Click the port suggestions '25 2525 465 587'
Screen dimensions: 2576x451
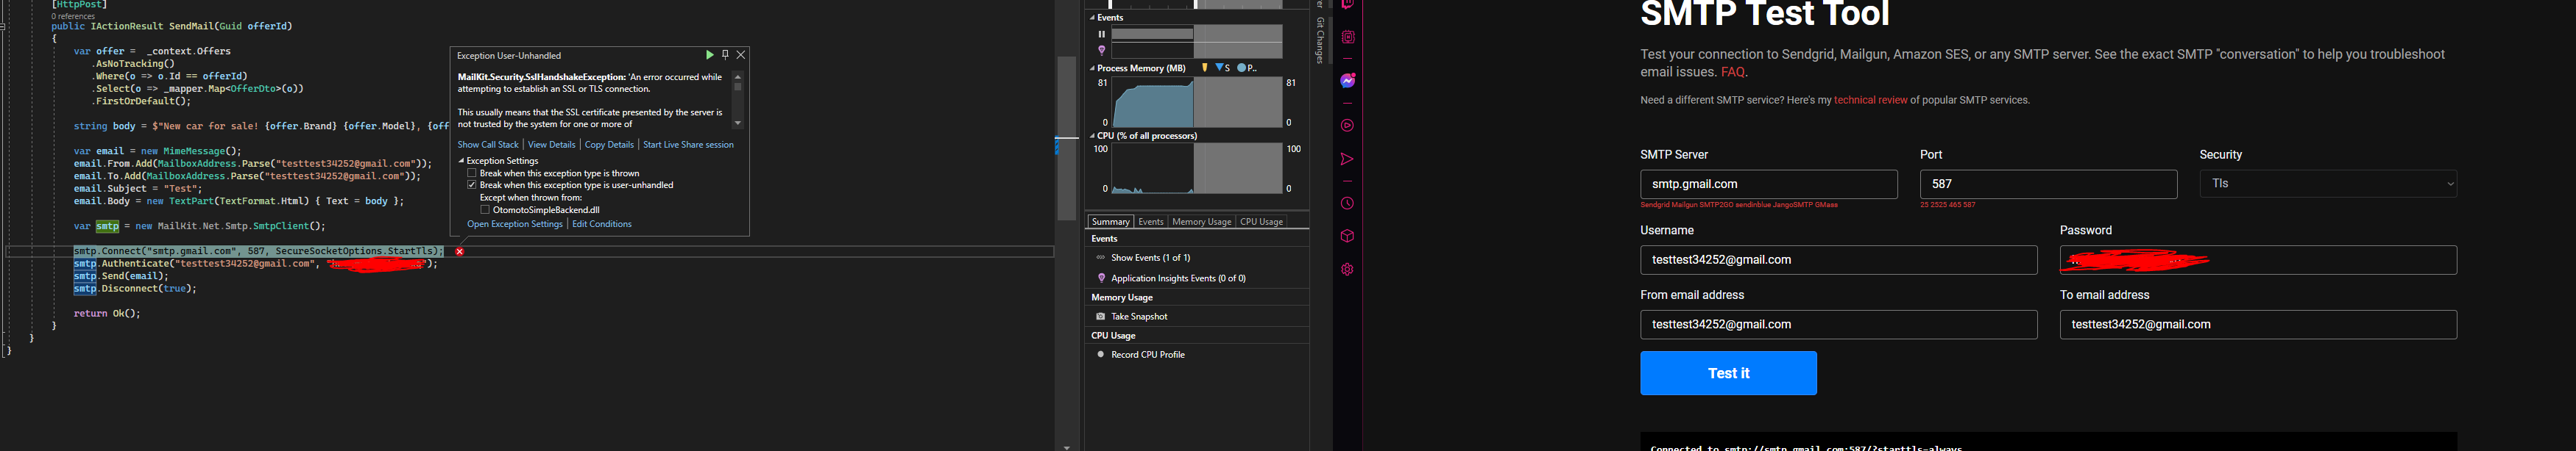pos(1947,204)
